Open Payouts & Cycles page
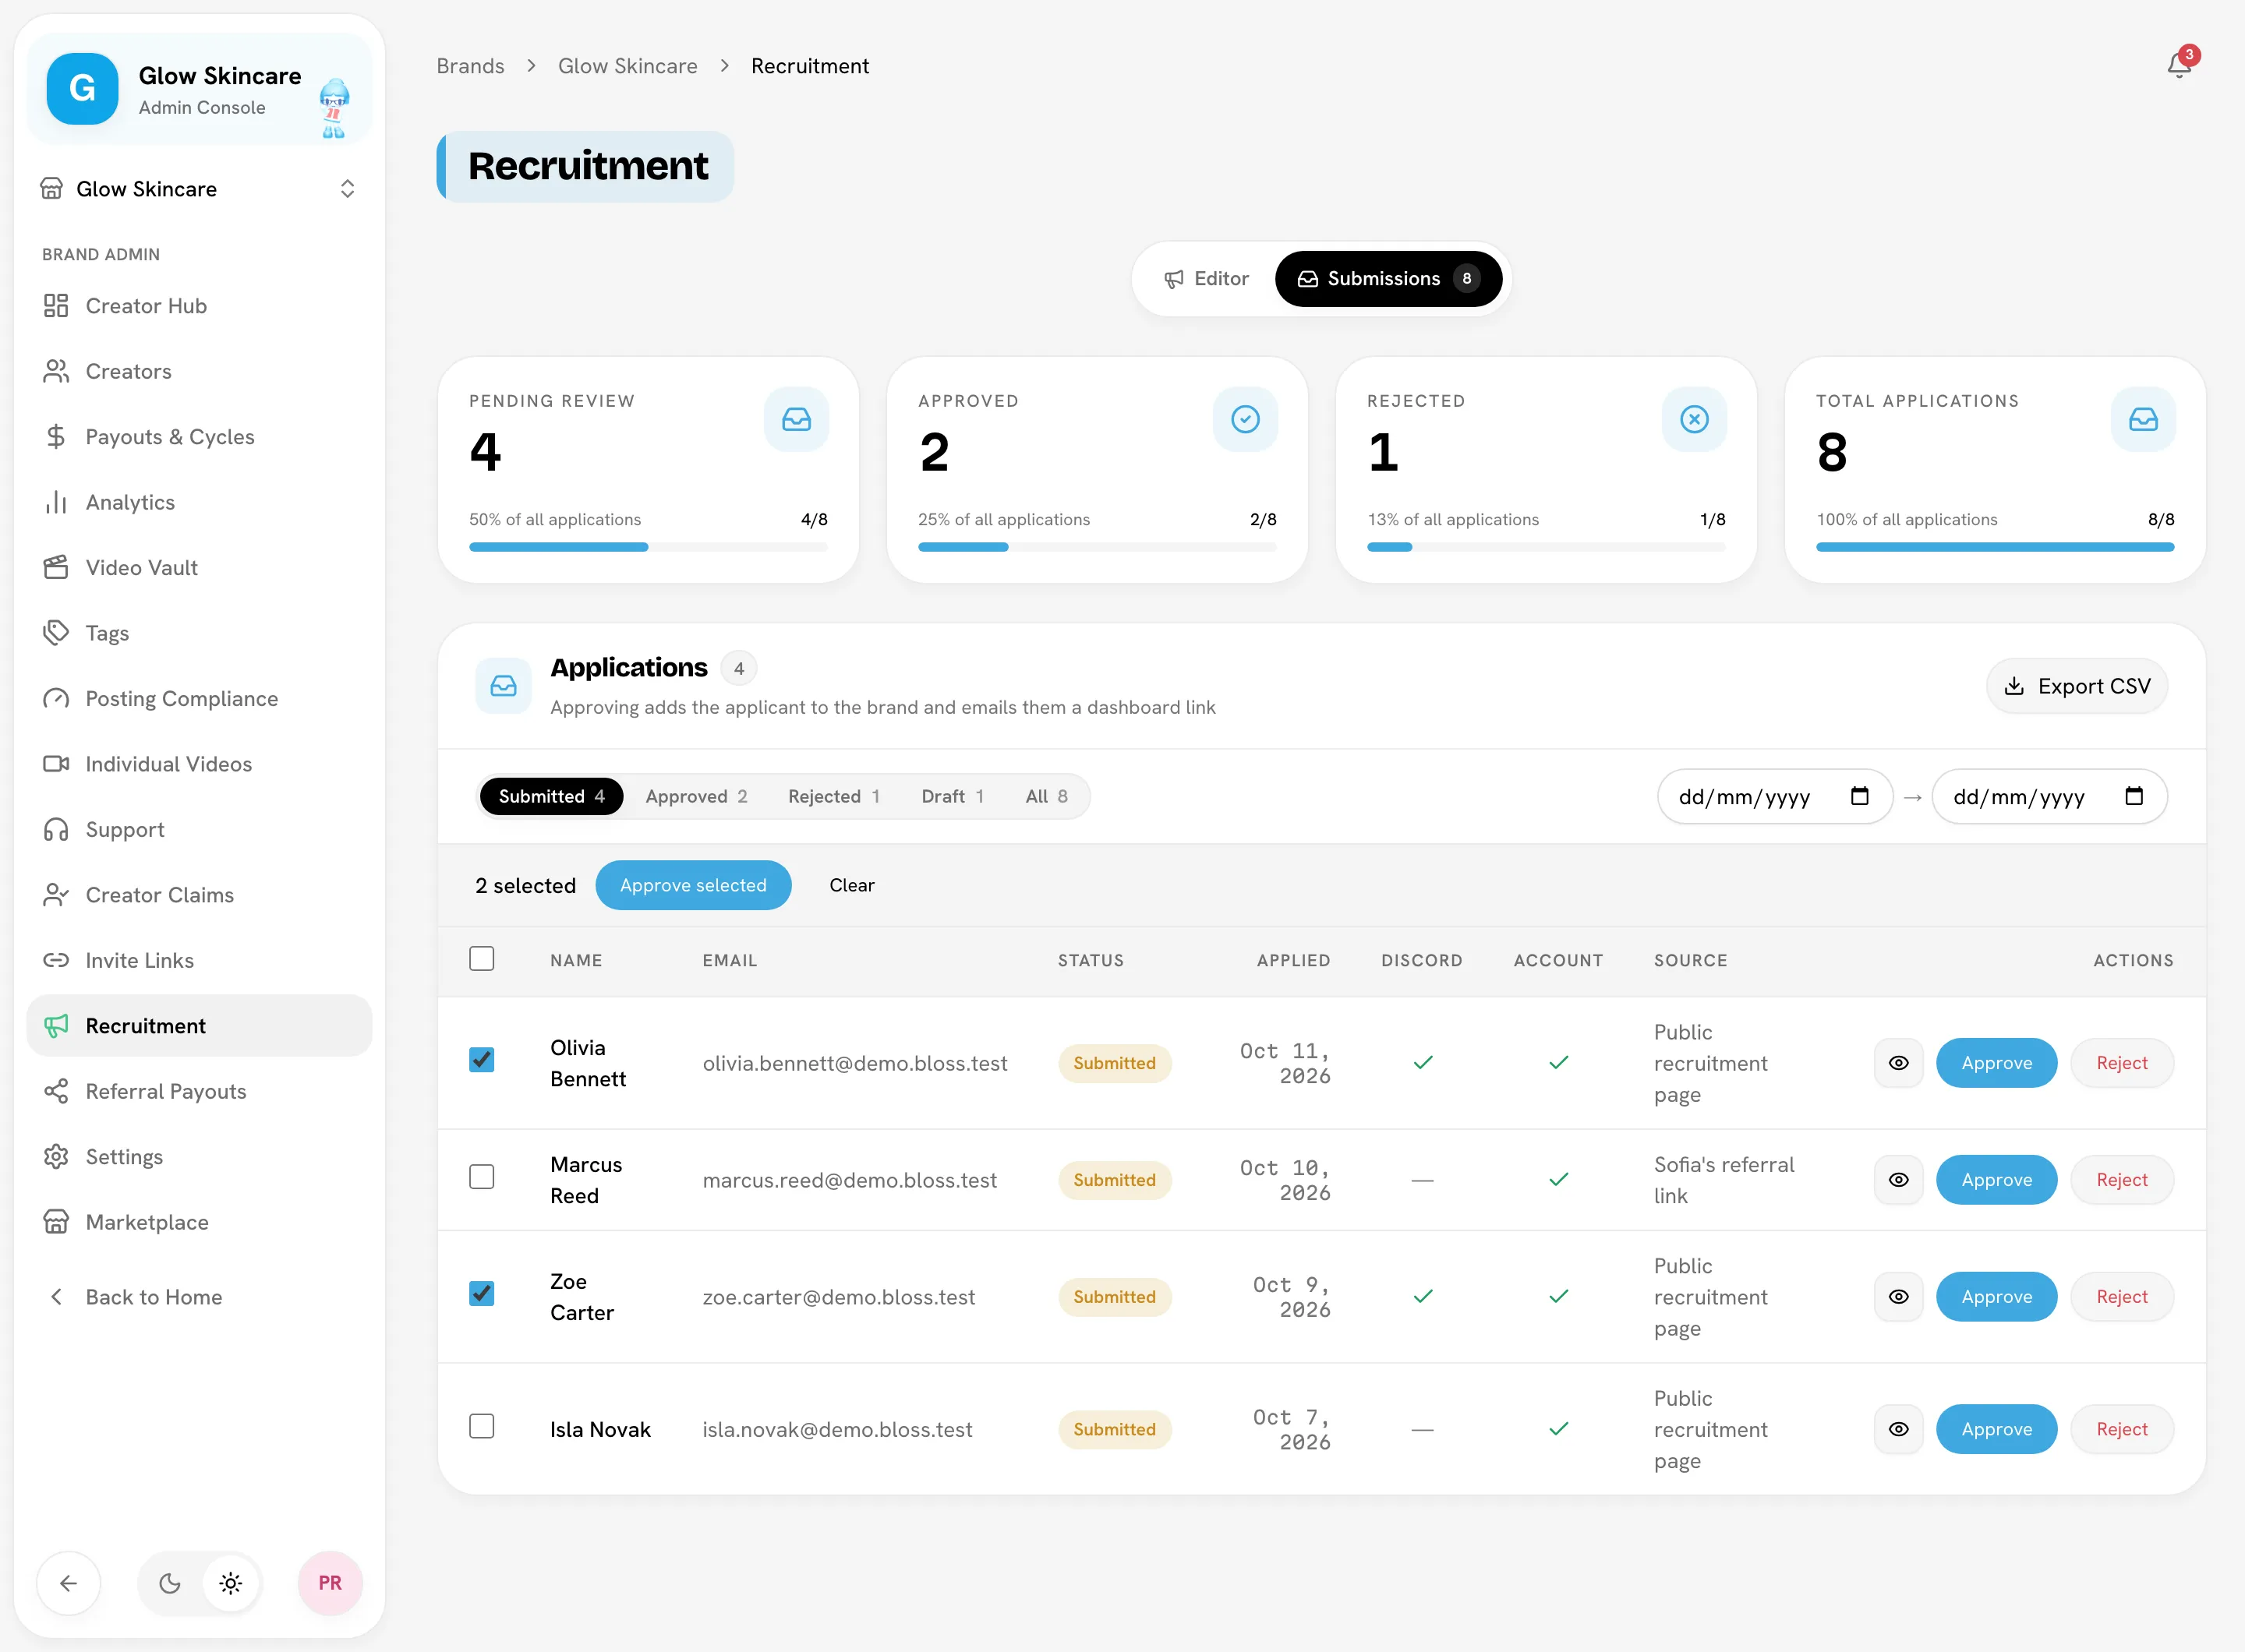This screenshot has height=1652, width=2245. pyautogui.click(x=199, y=437)
